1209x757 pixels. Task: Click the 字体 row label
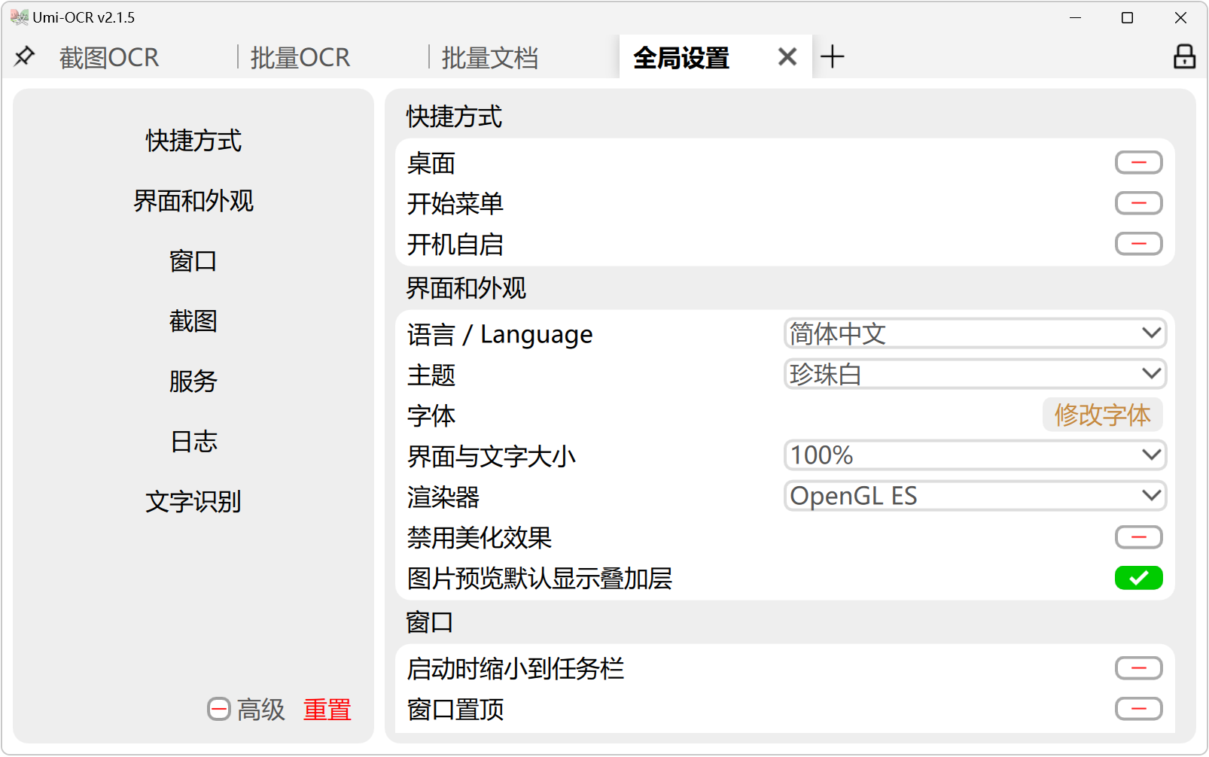pyautogui.click(x=431, y=415)
